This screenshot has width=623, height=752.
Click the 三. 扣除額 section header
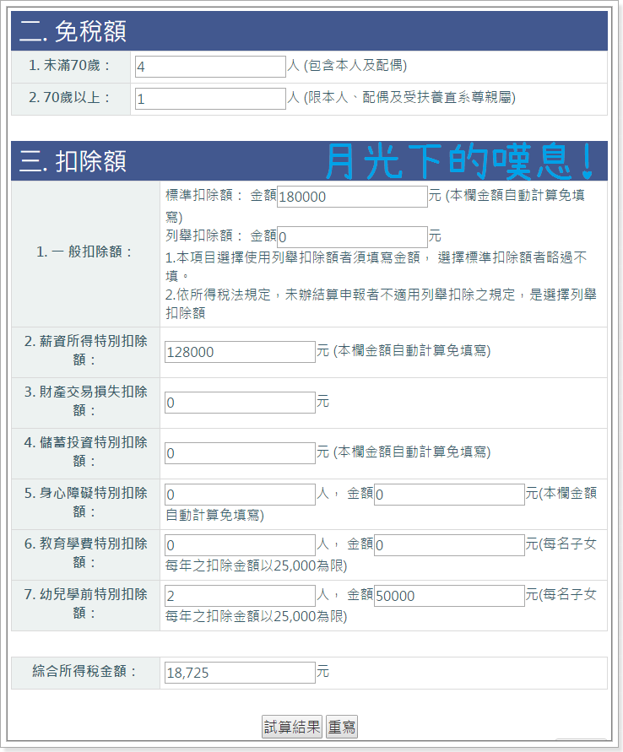pyautogui.click(x=73, y=161)
